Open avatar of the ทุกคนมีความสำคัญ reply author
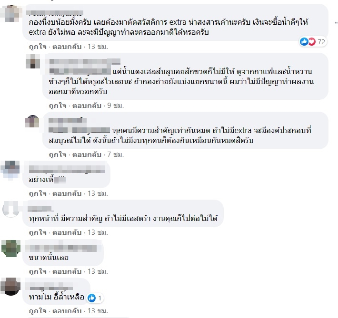This screenshot has width=338, height=318. (x=32, y=121)
